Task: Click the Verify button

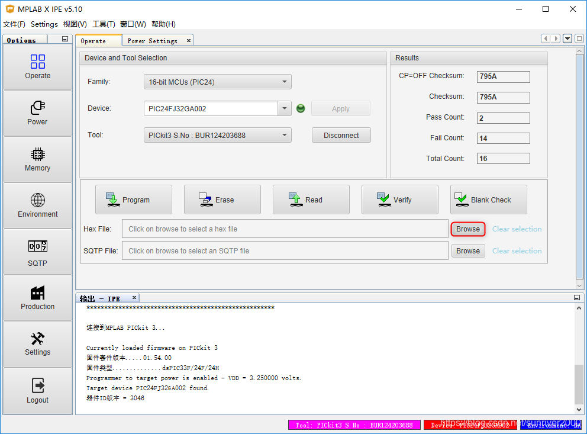Action: click(x=400, y=200)
